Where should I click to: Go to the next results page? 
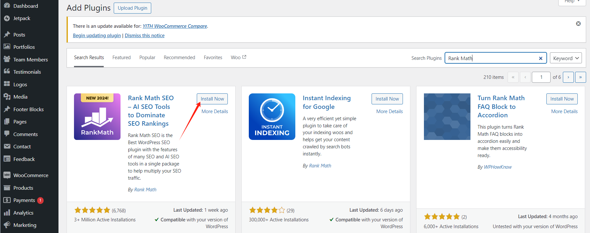click(x=568, y=77)
